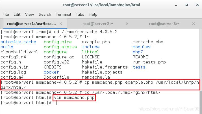Image resolution: width=202 pixels, height=114 pixels.
Task: Click the Makefile file name
Action: (x=92, y=62)
